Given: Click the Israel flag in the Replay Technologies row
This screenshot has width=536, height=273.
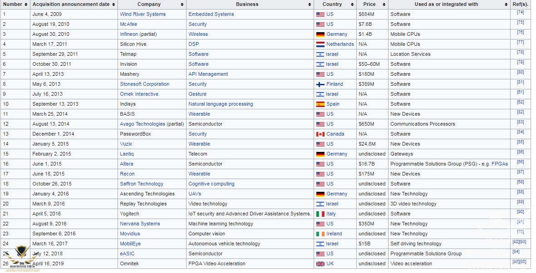Looking at the screenshot, I should (x=320, y=204).
